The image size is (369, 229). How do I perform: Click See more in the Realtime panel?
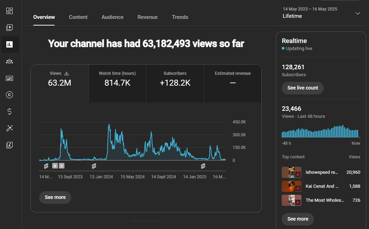298,219
